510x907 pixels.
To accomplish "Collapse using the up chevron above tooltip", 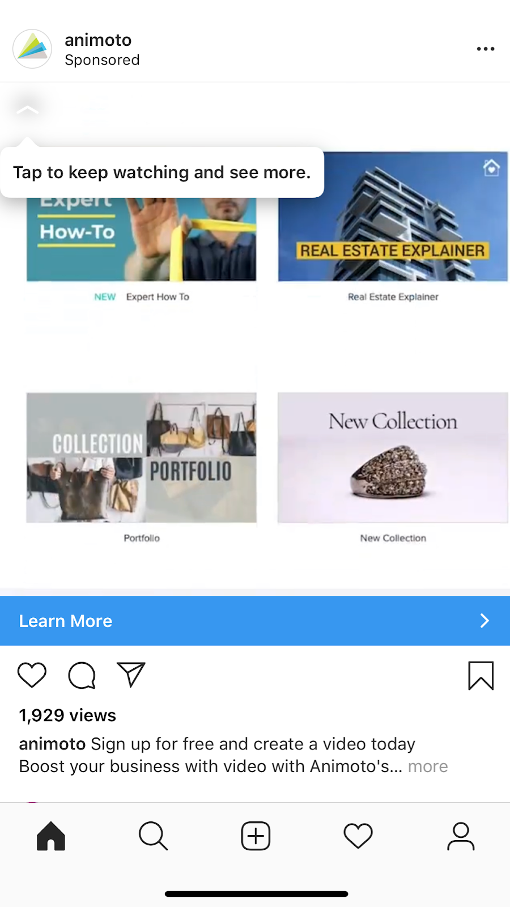I will pos(27,109).
